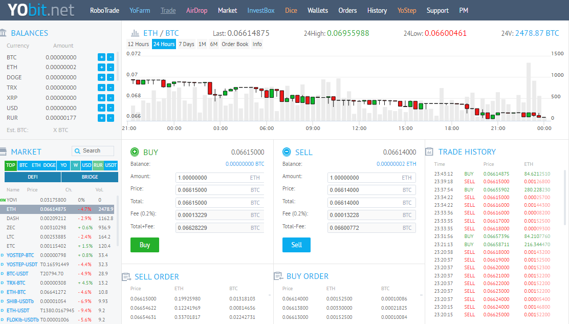Select sell order priced 0.06654622
The height and width of the screenshot is (324, 569).
196,308
